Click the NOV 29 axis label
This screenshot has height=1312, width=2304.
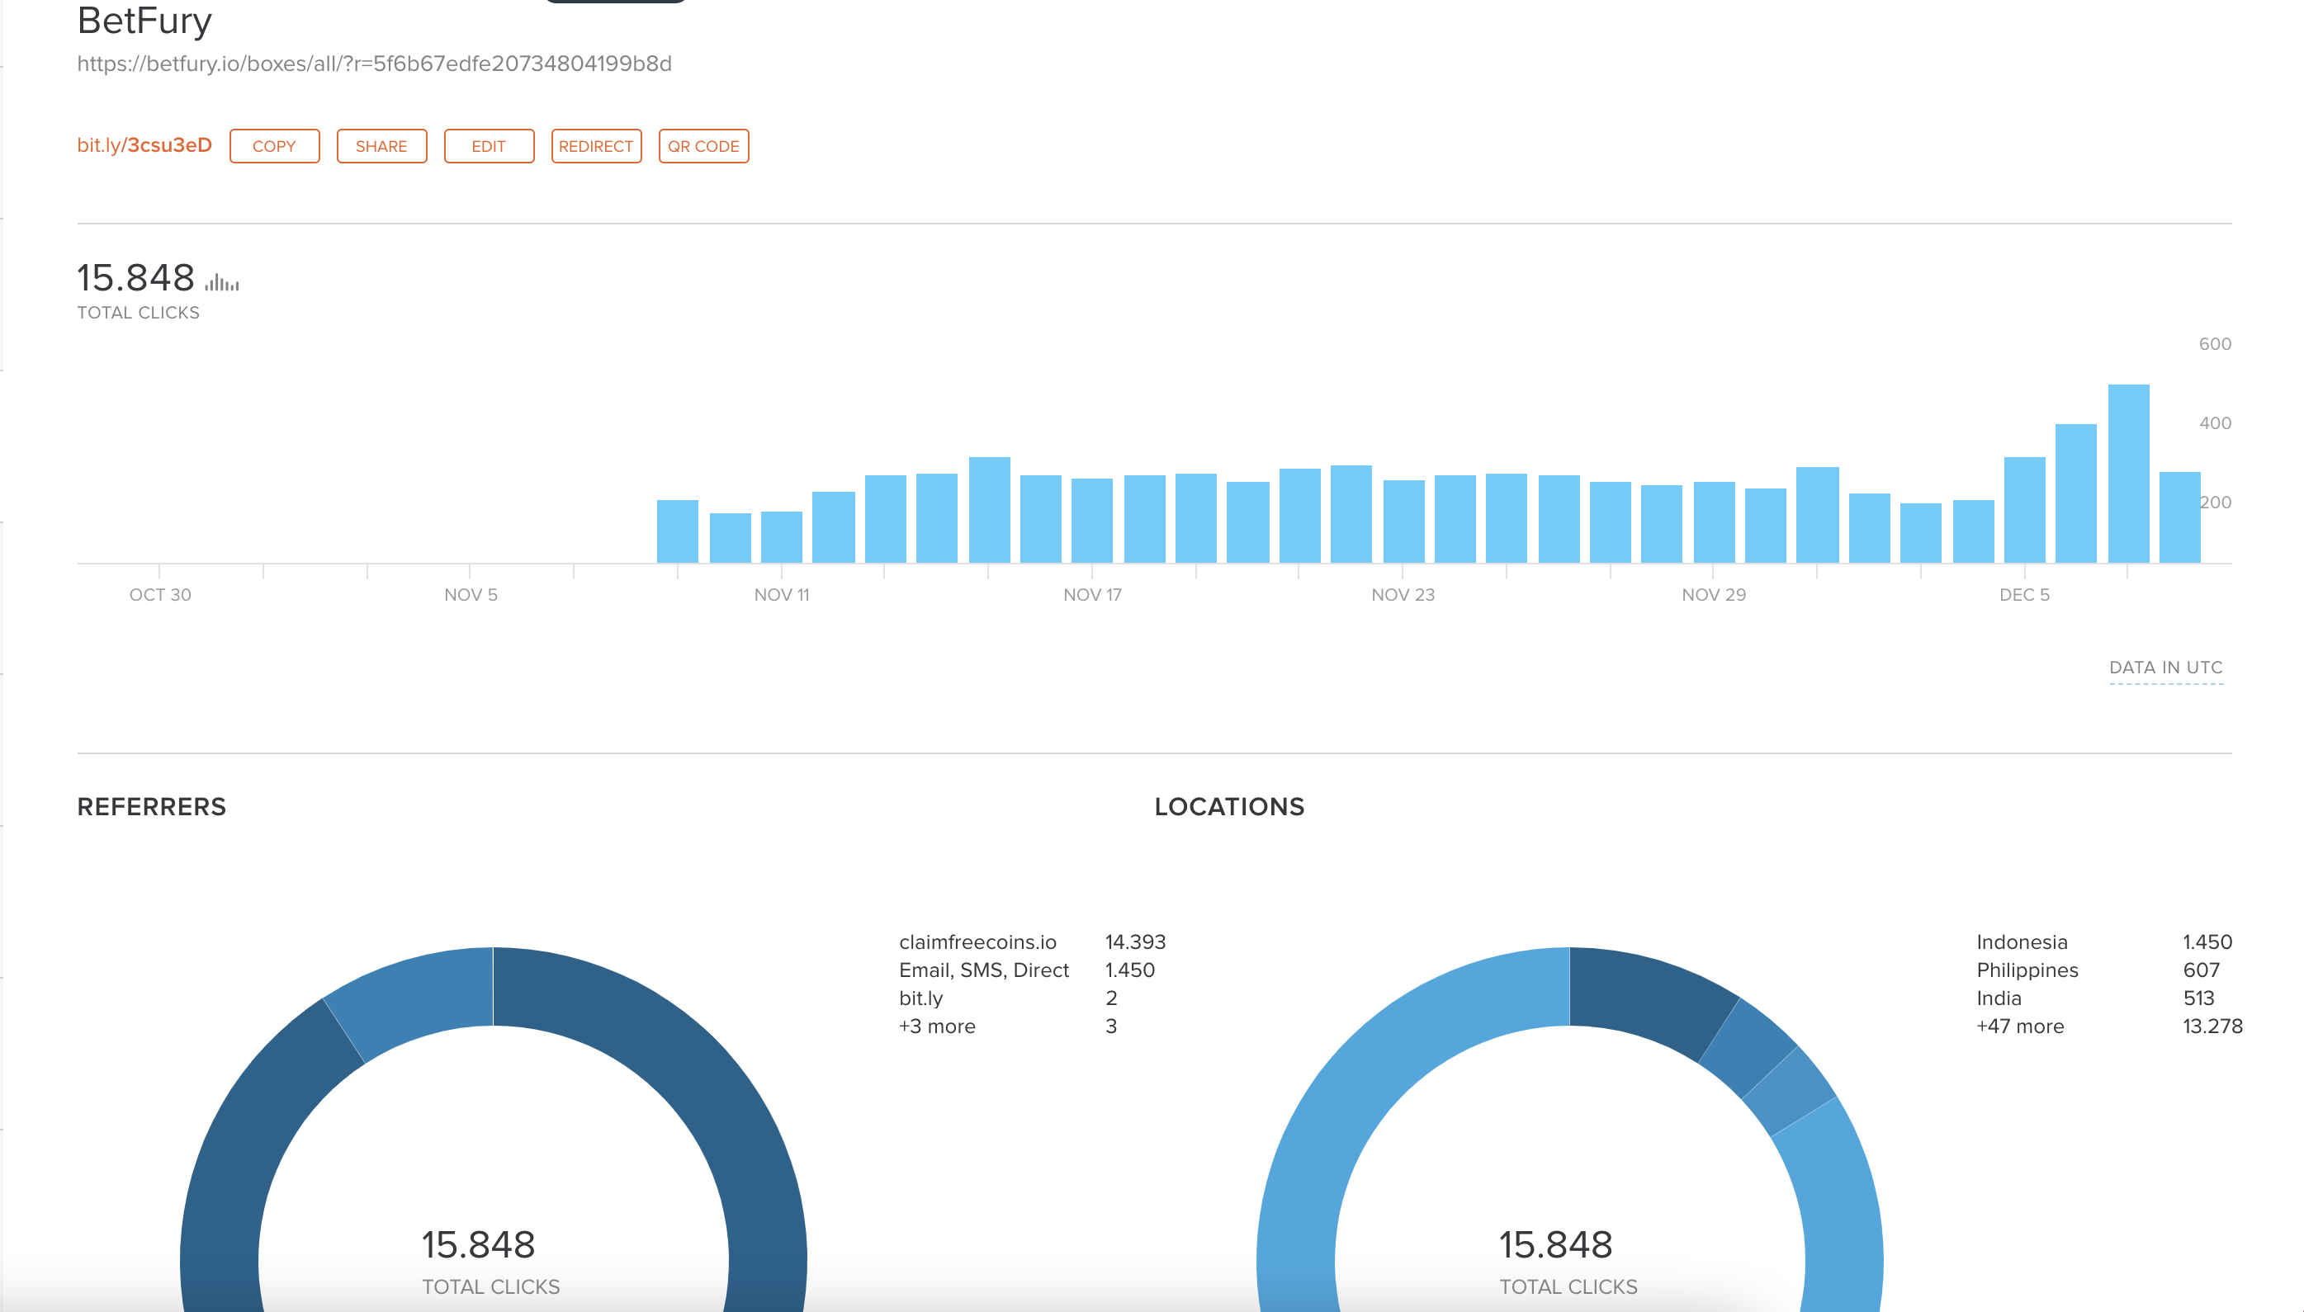[x=1713, y=595]
